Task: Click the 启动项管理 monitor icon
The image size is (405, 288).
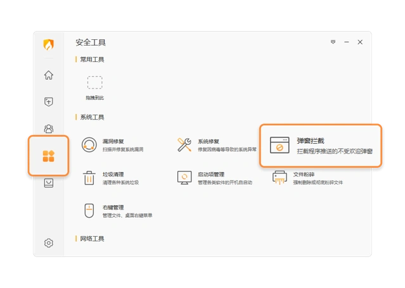Action: [184, 178]
